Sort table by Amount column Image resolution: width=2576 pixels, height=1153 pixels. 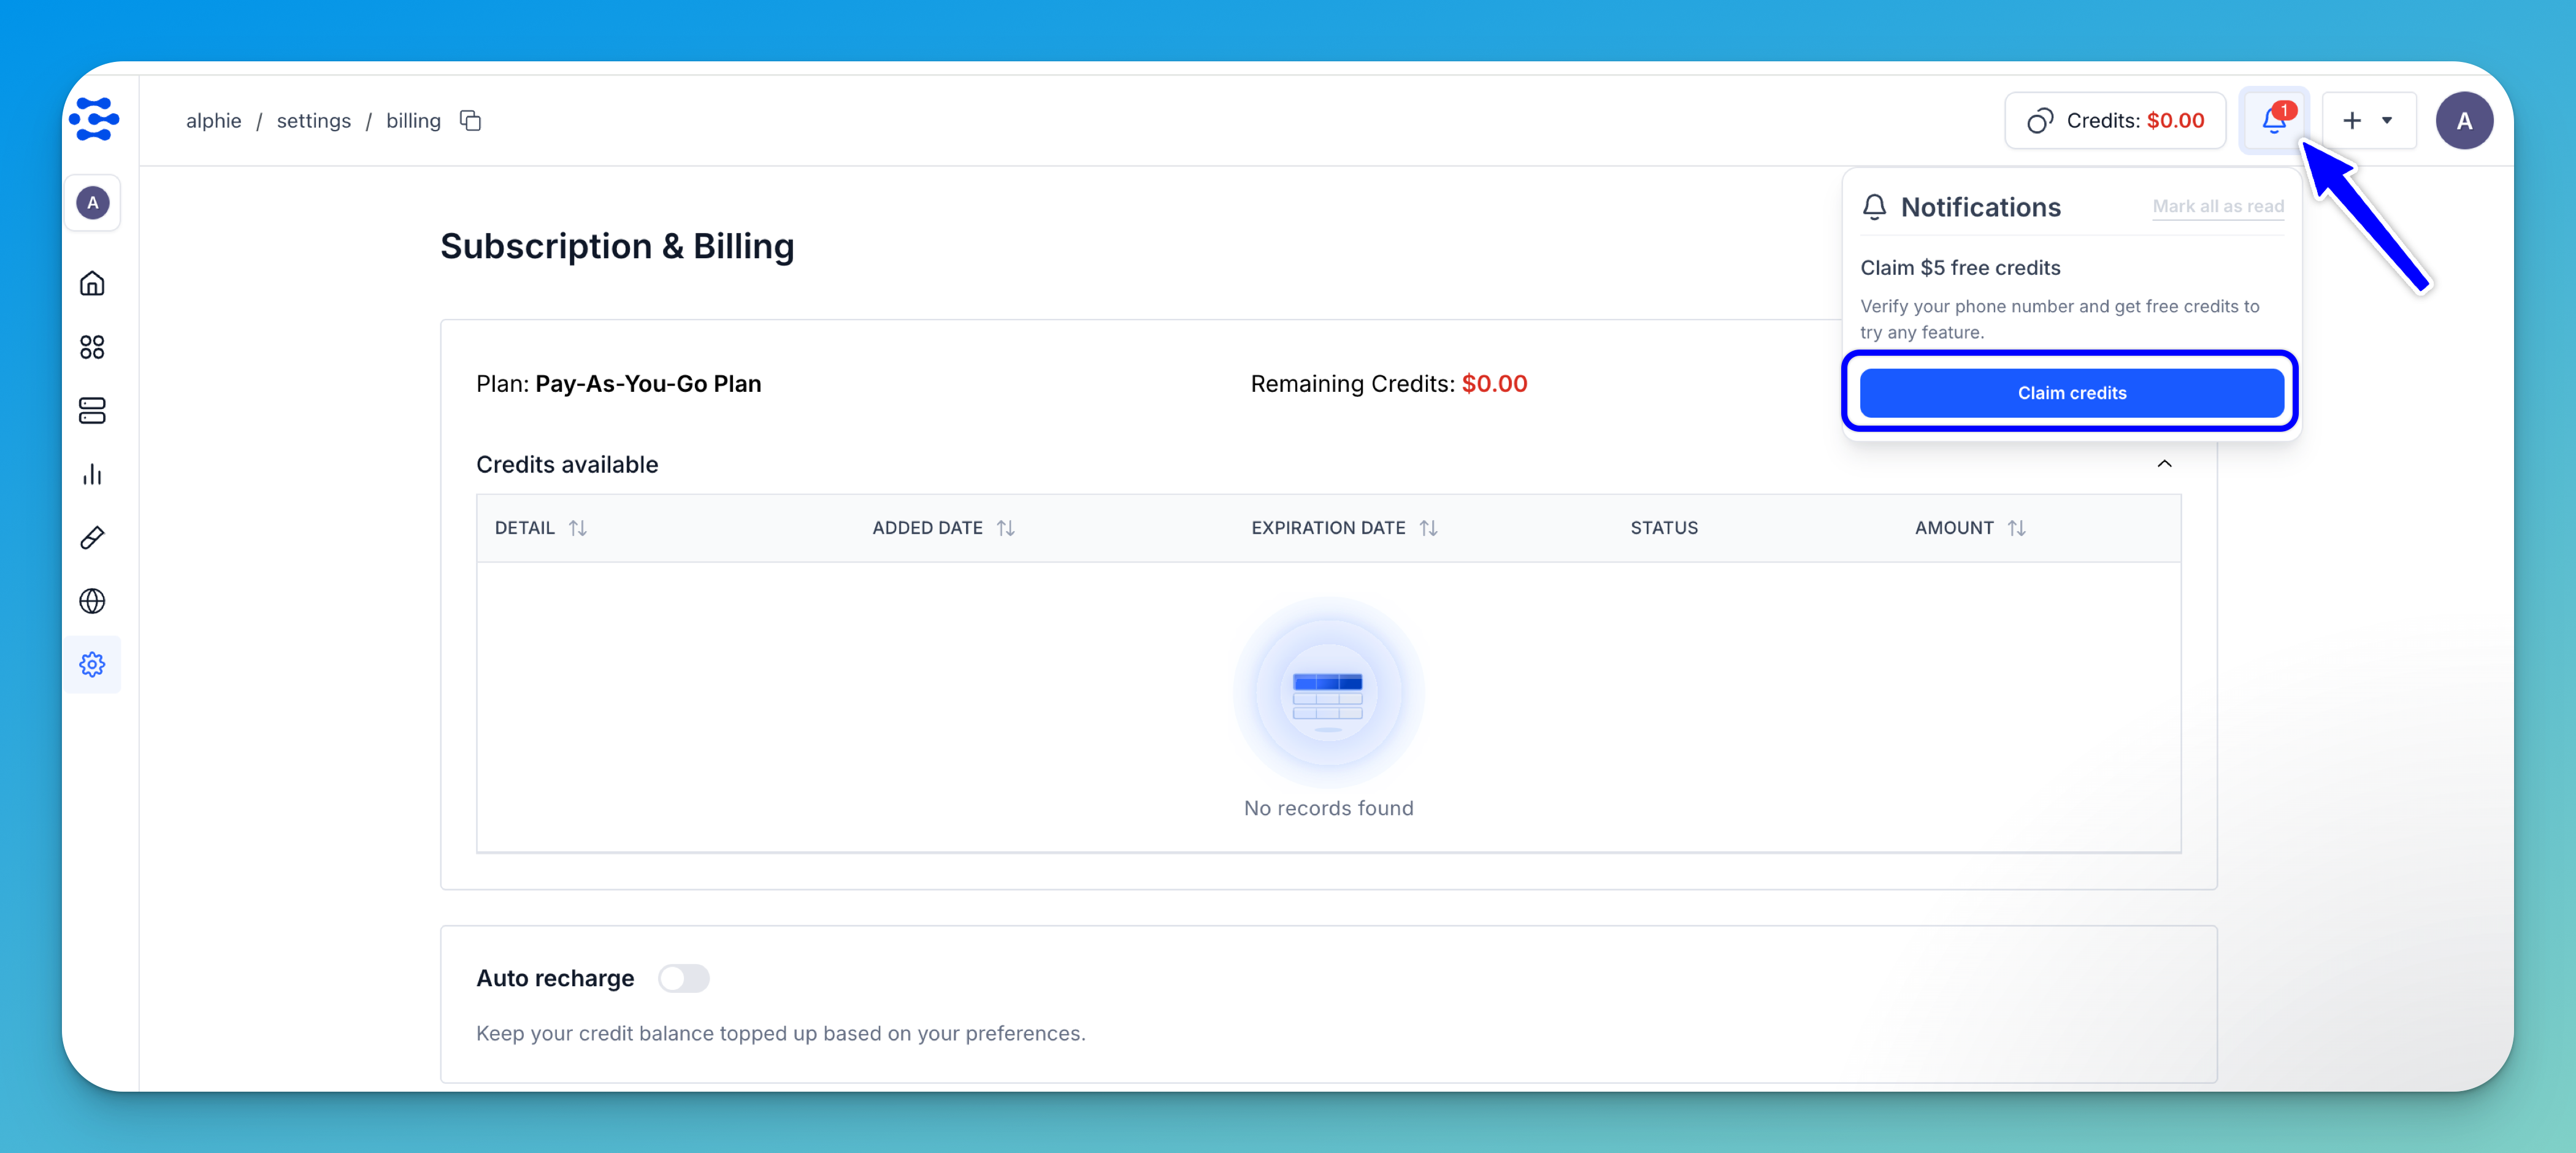click(2016, 528)
